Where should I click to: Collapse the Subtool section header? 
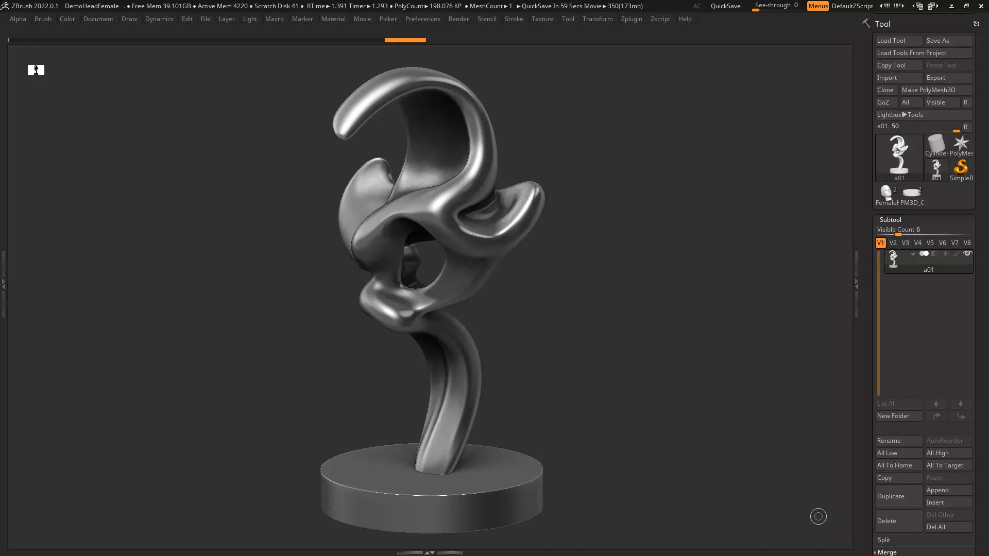890,220
